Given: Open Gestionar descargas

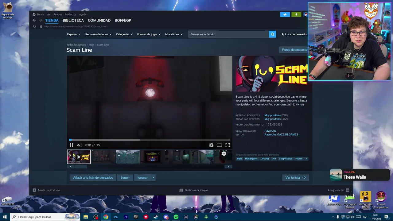Looking at the screenshot, I should tap(194, 190).
